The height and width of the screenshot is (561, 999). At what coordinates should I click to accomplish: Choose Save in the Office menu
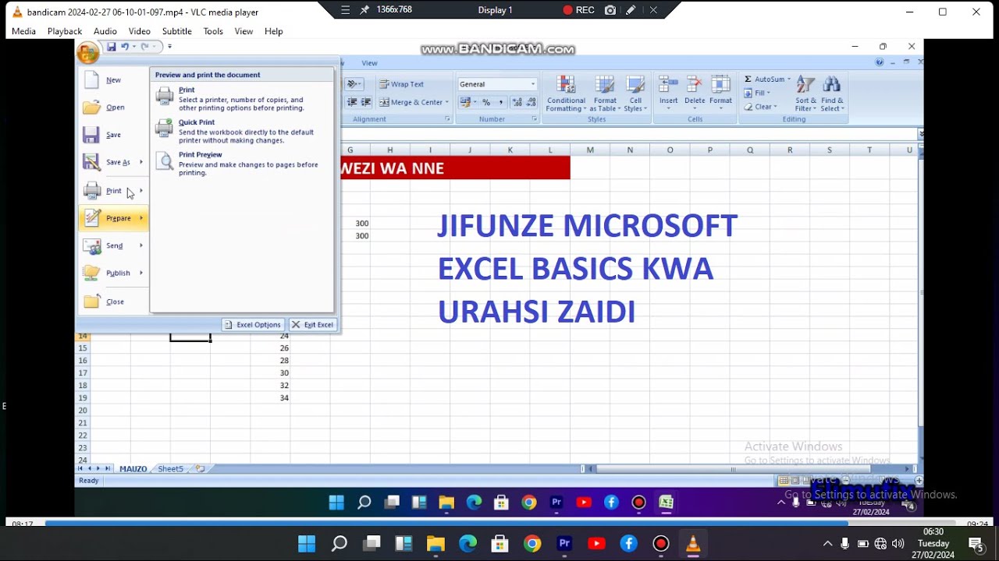(x=113, y=135)
